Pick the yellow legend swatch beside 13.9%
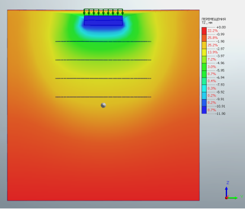The height and width of the screenshot is (209, 245). 204,52
